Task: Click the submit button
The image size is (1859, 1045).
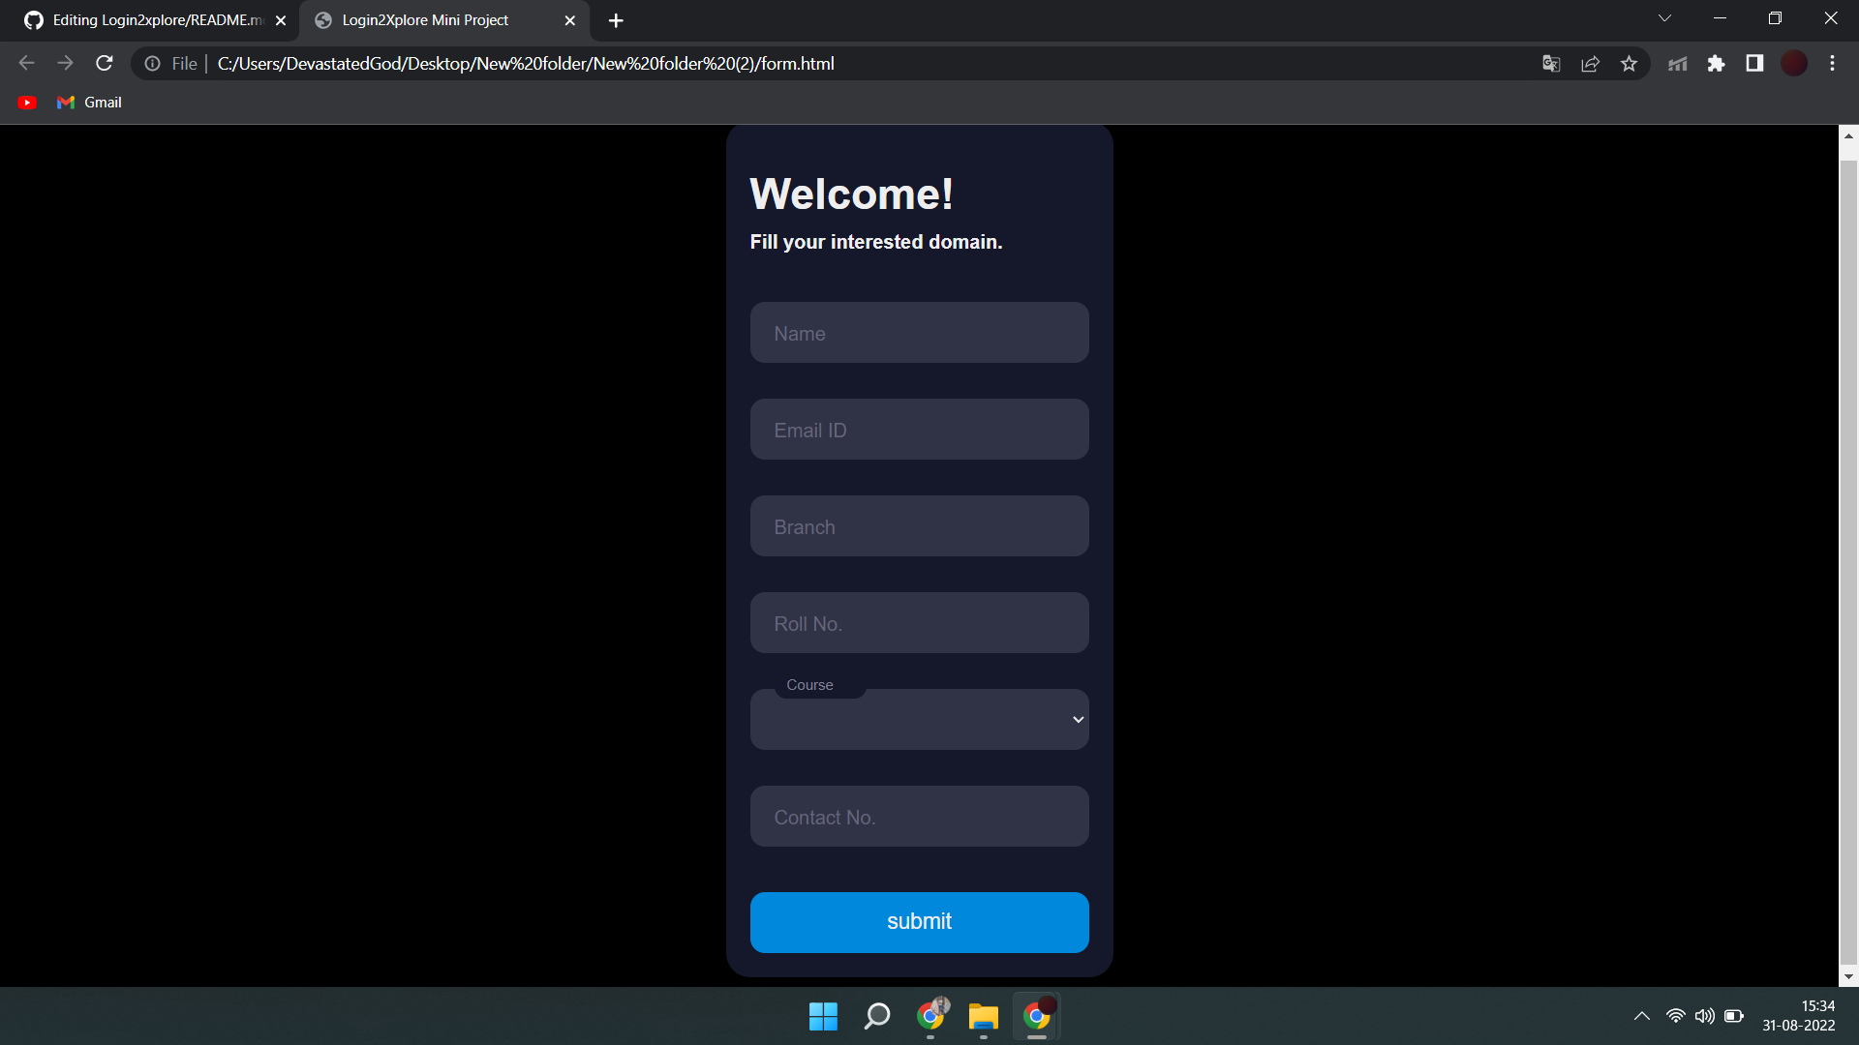Action: click(x=919, y=921)
